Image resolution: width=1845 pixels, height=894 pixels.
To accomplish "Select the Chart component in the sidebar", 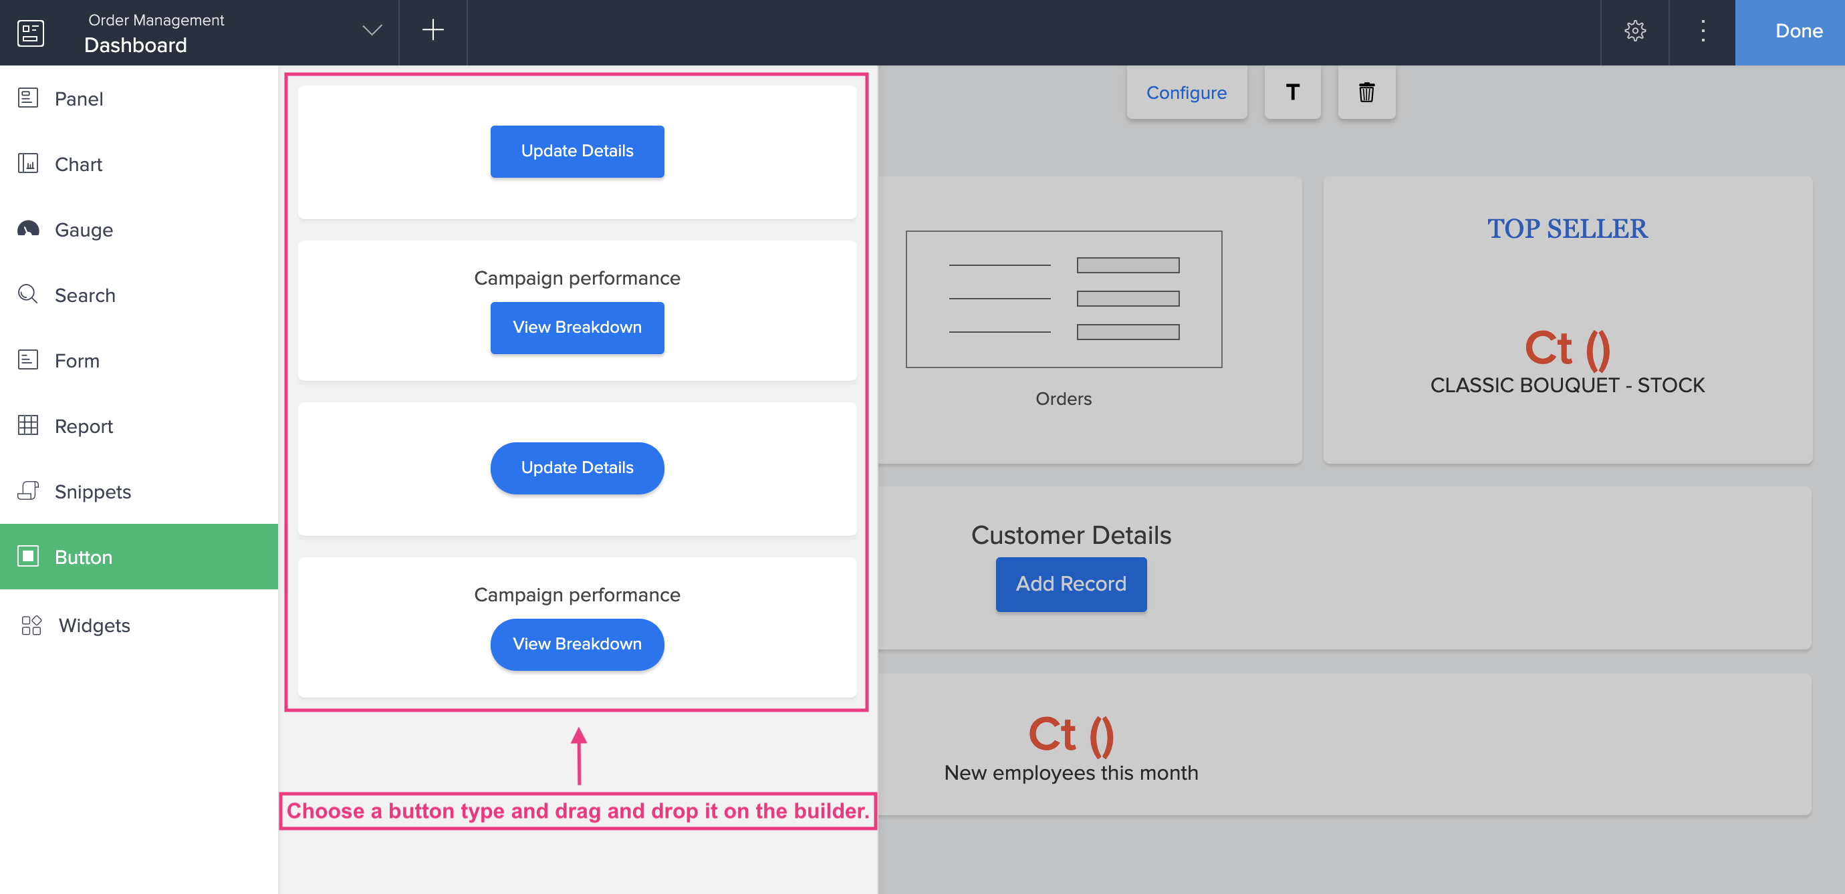I will (x=78, y=164).
